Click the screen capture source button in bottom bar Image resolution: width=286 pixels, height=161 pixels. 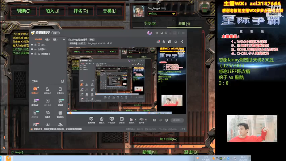point(91,120)
